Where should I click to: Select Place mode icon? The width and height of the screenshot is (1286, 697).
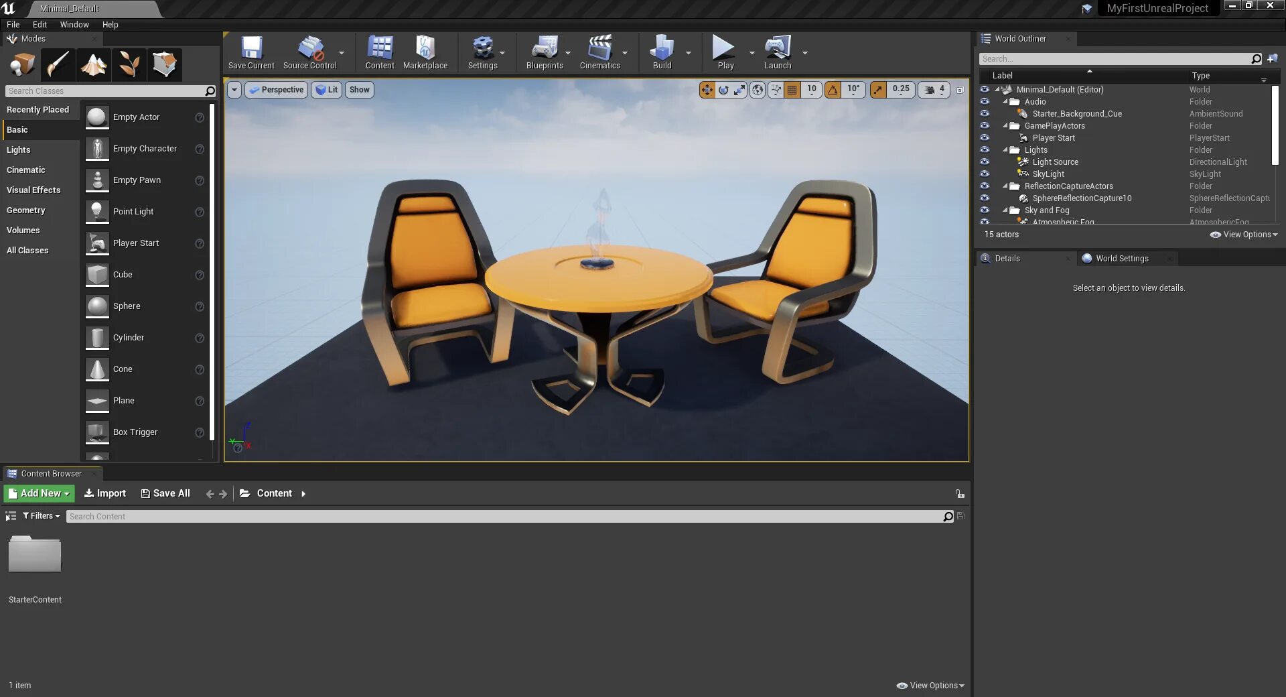coord(22,65)
